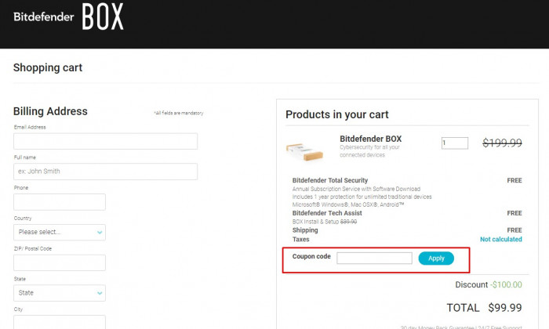Click the Bitdefender BOX product title
Viewport: 549px width, 329px height.
(x=370, y=139)
